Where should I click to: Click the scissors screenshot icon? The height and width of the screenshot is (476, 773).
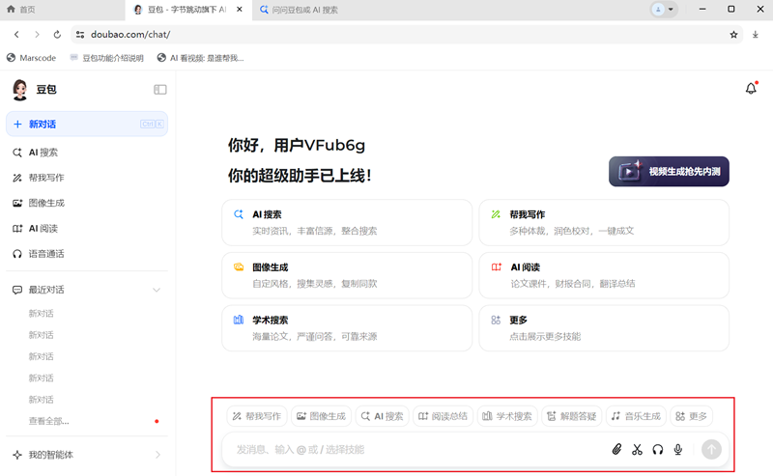click(x=637, y=449)
